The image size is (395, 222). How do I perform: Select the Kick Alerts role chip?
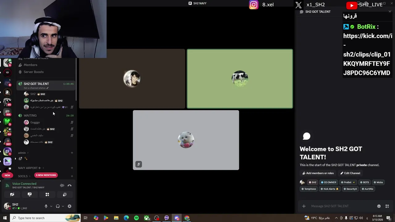point(329,189)
